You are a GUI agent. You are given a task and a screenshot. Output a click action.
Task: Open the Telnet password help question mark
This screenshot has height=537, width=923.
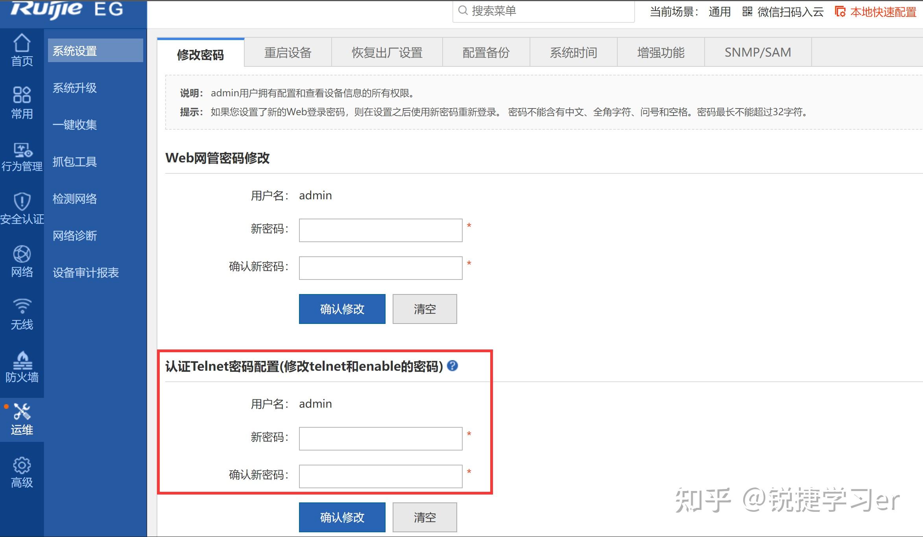452,366
